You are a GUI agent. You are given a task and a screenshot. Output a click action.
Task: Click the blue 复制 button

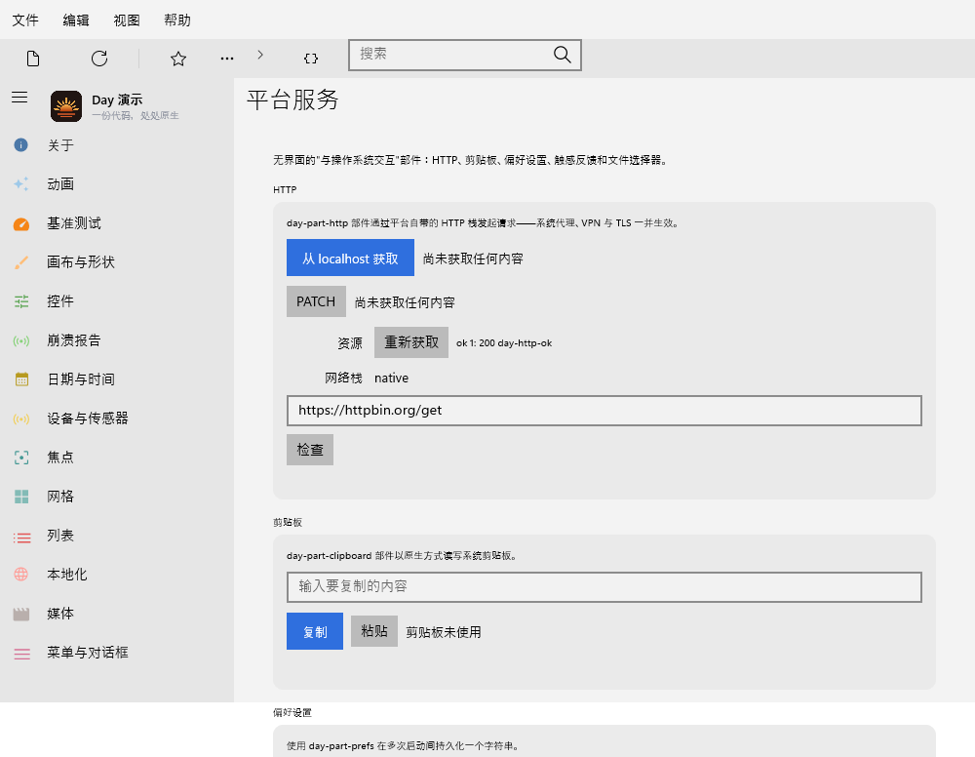point(315,631)
